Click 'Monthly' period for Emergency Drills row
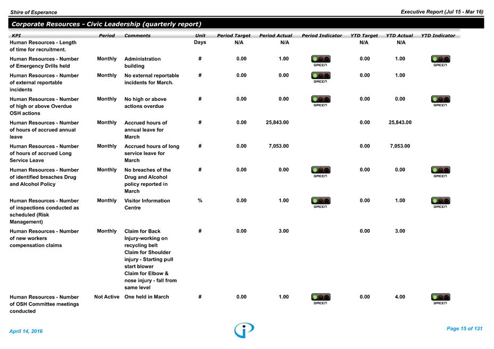 (x=107, y=58)
